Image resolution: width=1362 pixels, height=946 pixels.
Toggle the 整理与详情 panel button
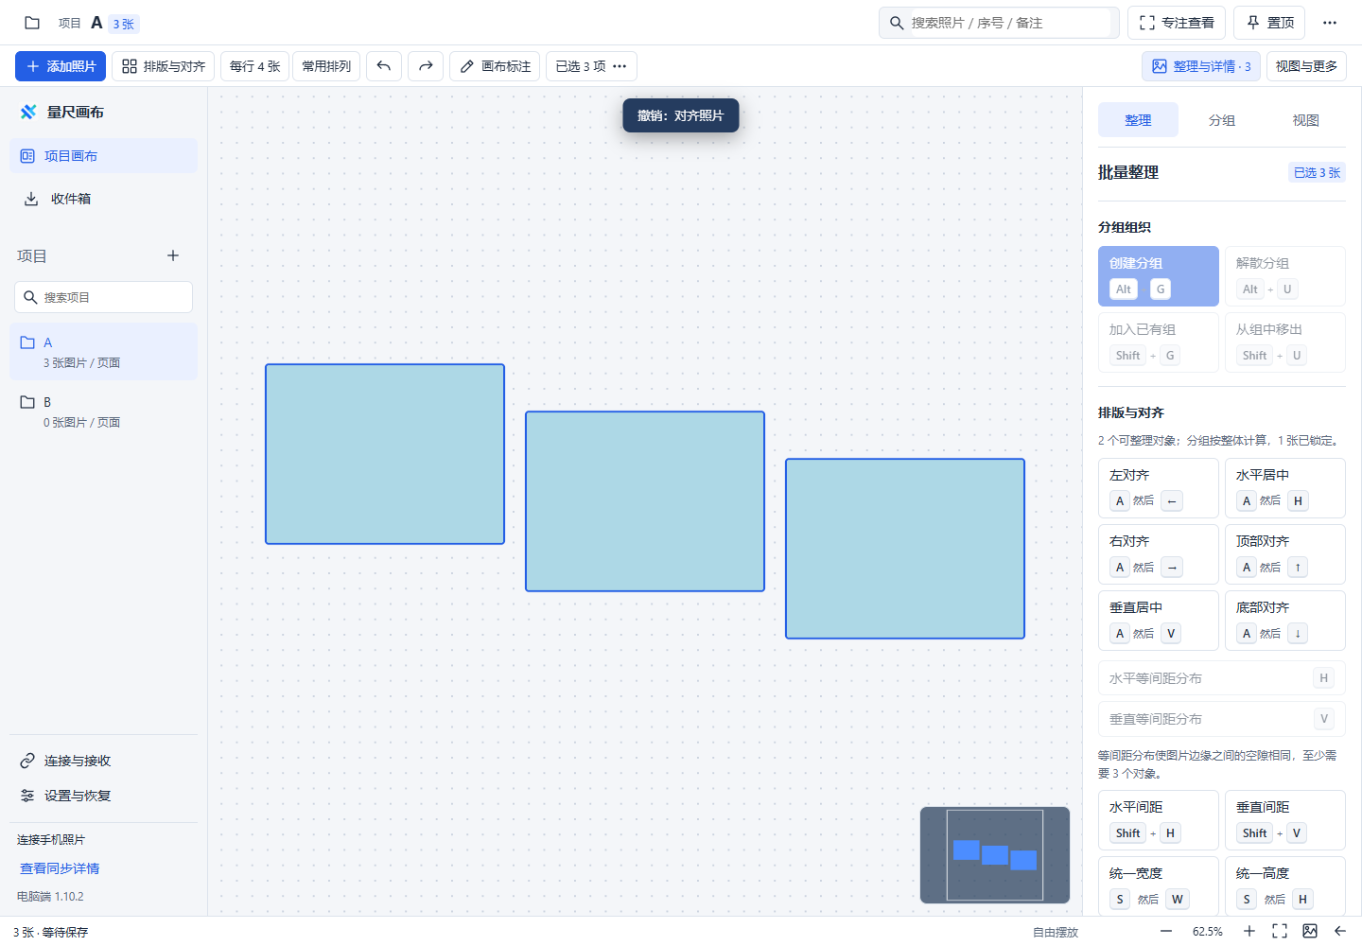click(x=1201, y=66)
